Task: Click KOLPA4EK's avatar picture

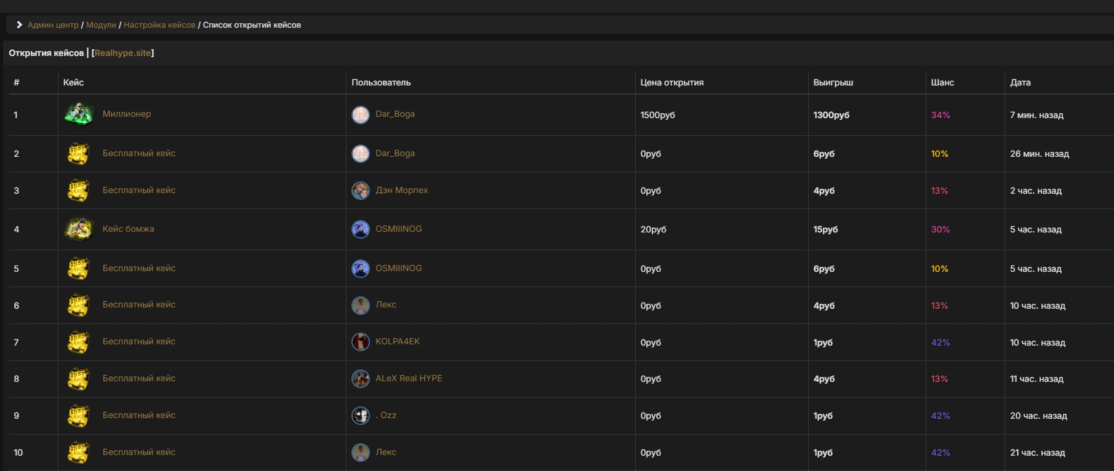Action: (x=361, y=342)
